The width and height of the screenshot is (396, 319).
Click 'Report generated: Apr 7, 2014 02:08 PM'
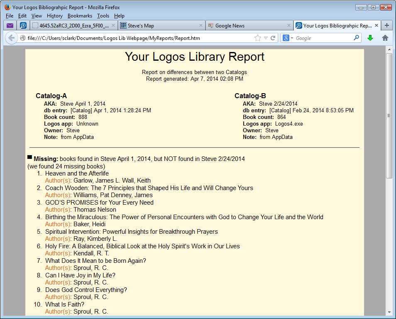pyautogui.click(x=194, y=79)
